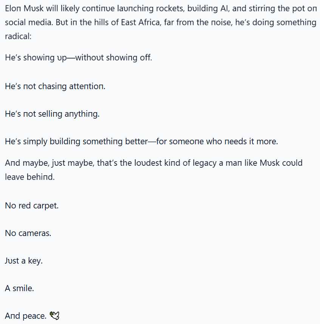
Task: Click 'for someone who needs it more.'
Action: point(217,142)
